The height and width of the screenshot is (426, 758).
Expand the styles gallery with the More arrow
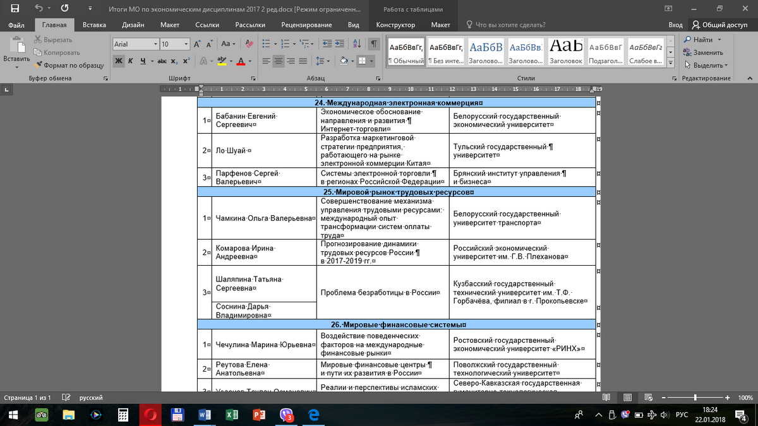pos(671,62)
